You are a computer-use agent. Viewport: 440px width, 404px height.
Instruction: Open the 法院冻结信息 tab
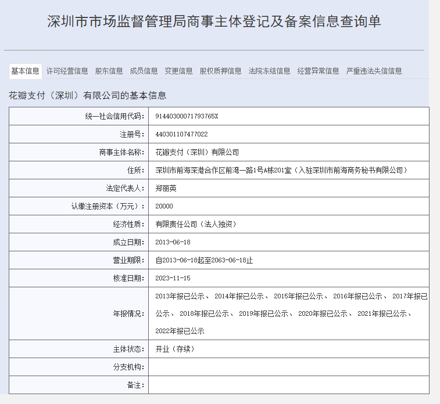[x=269, y=71]
